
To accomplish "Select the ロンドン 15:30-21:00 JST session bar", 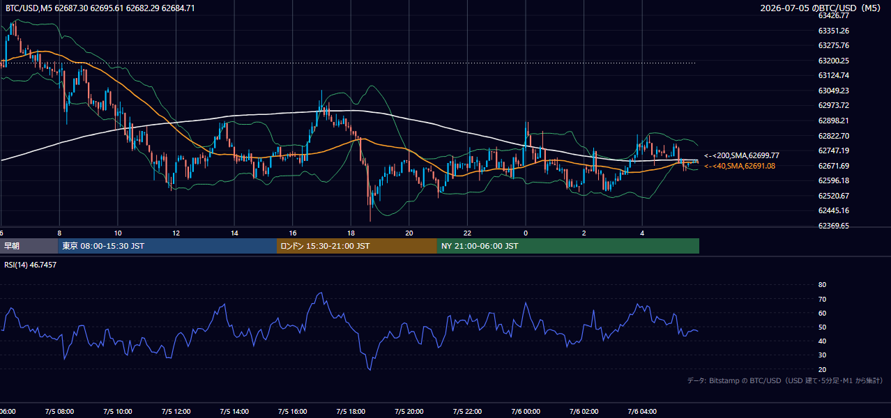I will (357, 246).
